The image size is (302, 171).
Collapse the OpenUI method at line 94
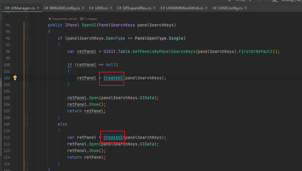pos(27,25)
